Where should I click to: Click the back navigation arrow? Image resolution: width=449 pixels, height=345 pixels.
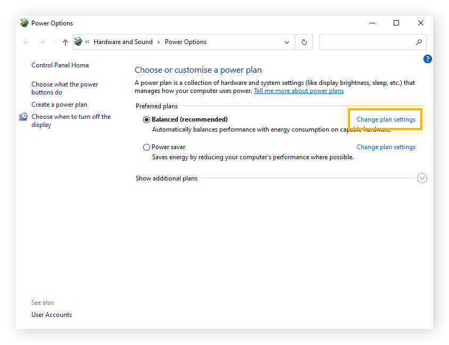click(26, 42)
